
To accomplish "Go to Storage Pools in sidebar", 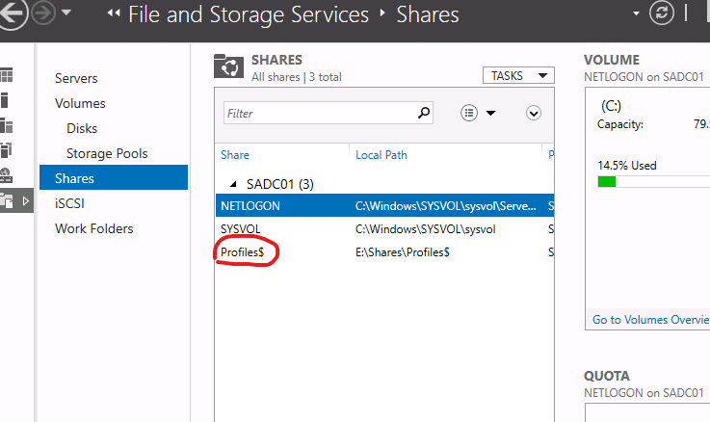I will point(107,153).
